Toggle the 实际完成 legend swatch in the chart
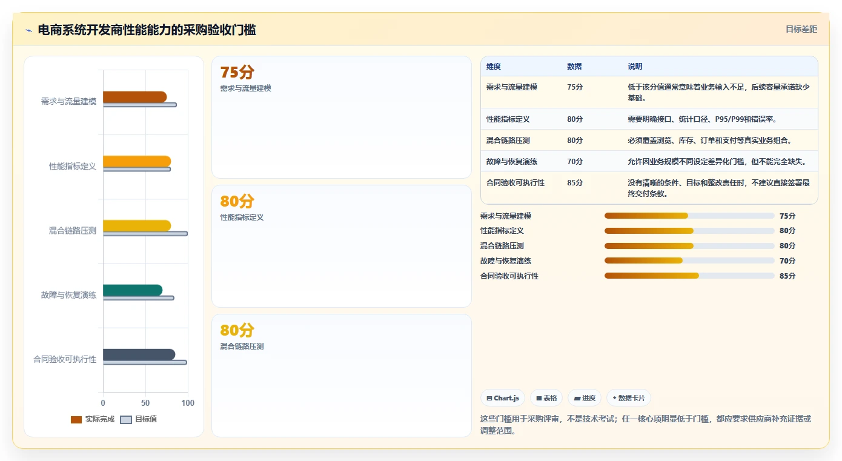 (76, 419)
